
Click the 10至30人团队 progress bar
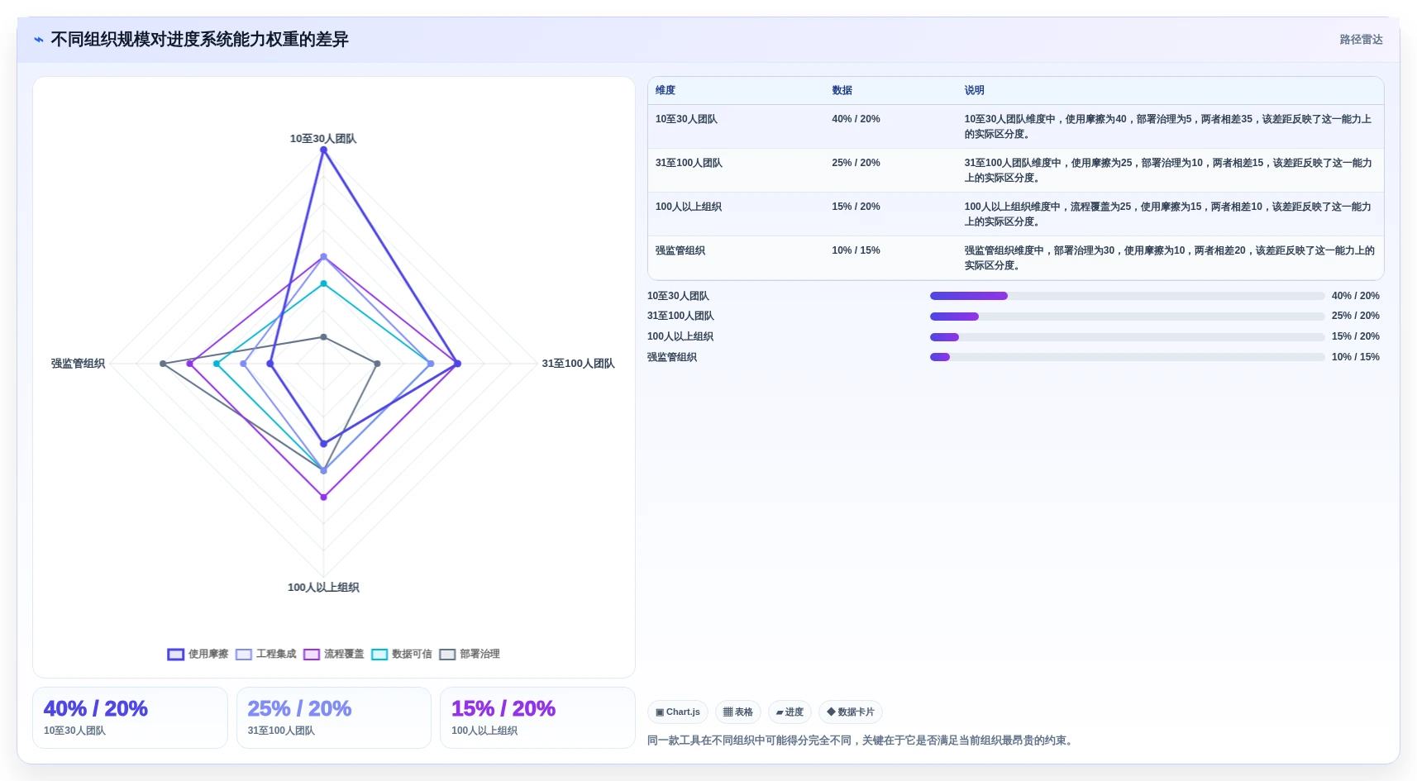pos(1128,296)
